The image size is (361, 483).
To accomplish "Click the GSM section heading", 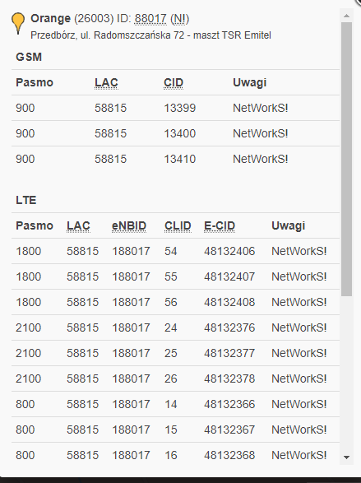I will click(x=29, y=57).
